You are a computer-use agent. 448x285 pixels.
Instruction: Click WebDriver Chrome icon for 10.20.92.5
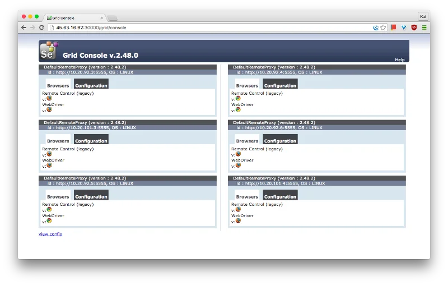(49, 220)
